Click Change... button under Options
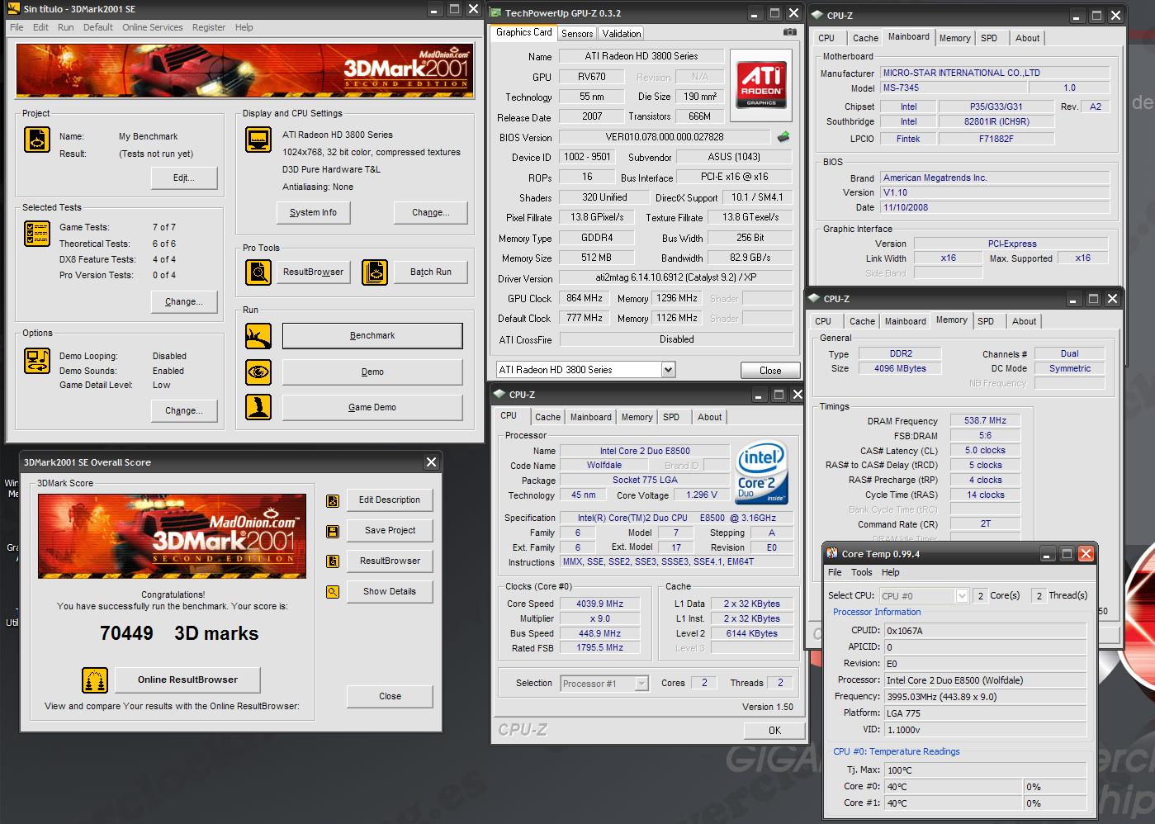Viewport: 1155px width, 824px height. point(184,411)
